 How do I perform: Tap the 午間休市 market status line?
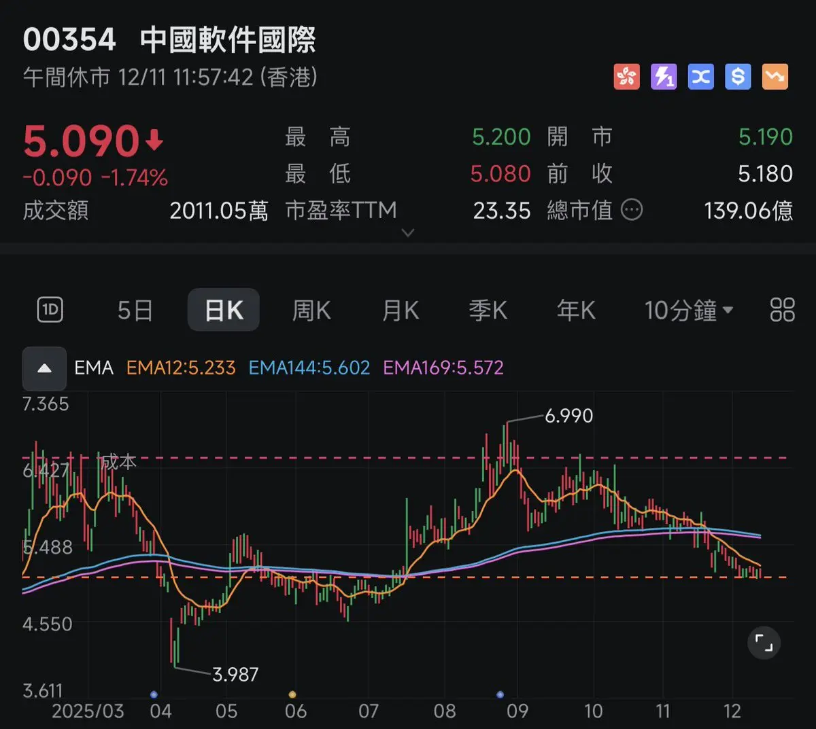tap(170, 77)
